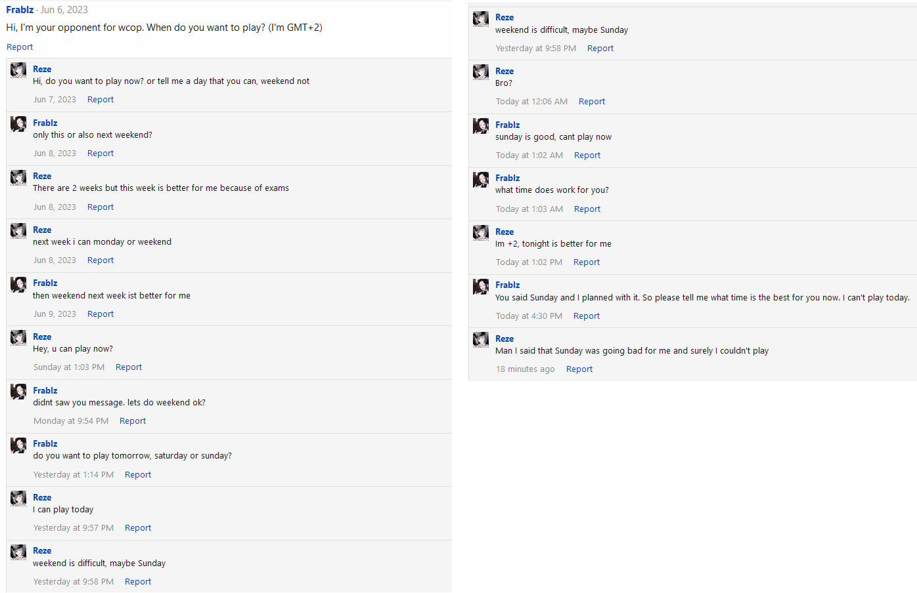Open Frablz's username above "do you want to play tomorrow"

tap(45, 444)
